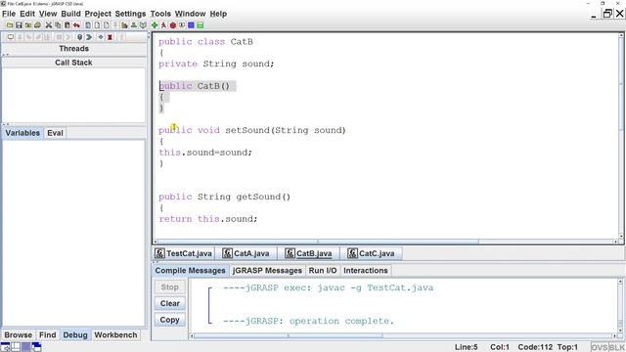Click the Generate CSD icon
626x352 pixels.
88,25
